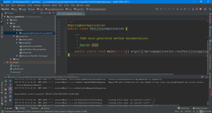The width and height of the screenshot is (212, 113).
Task: Expand the templates folder
Action: [17, 43]
